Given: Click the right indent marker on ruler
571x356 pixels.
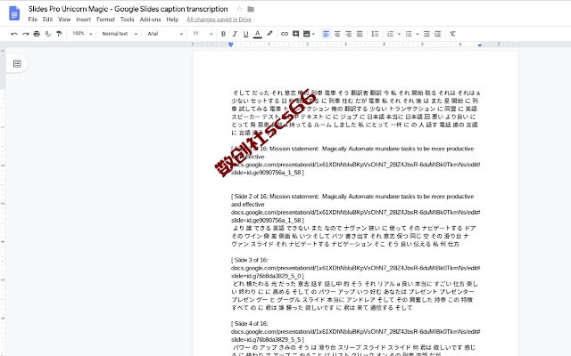Looking at the screenshot, I should tap(480, 45).
